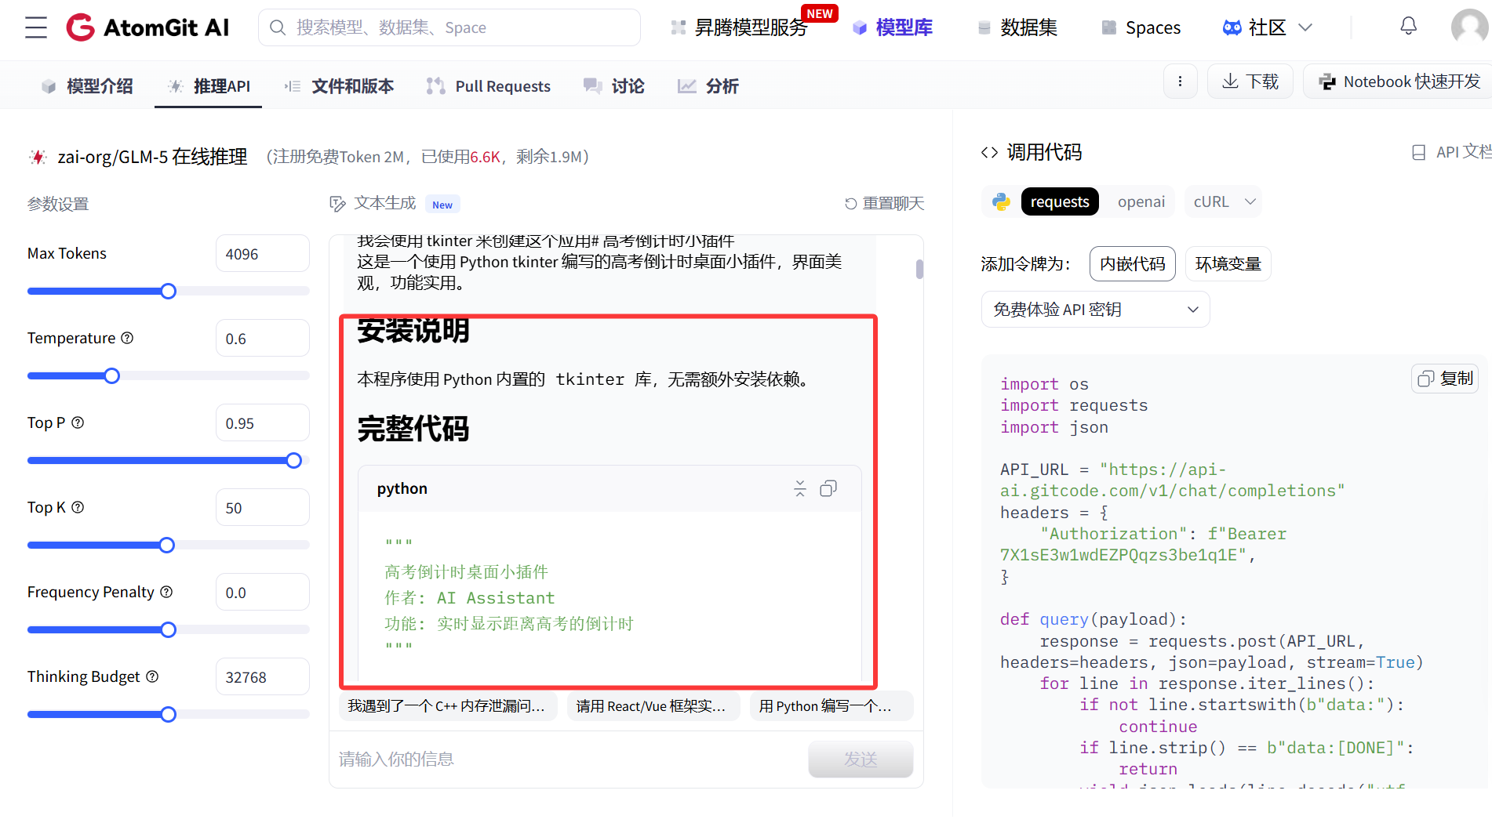The image size is (1492, 823).
Task: Click the 请输入你的信息 message input field
Action: click(x=549, y=758)
